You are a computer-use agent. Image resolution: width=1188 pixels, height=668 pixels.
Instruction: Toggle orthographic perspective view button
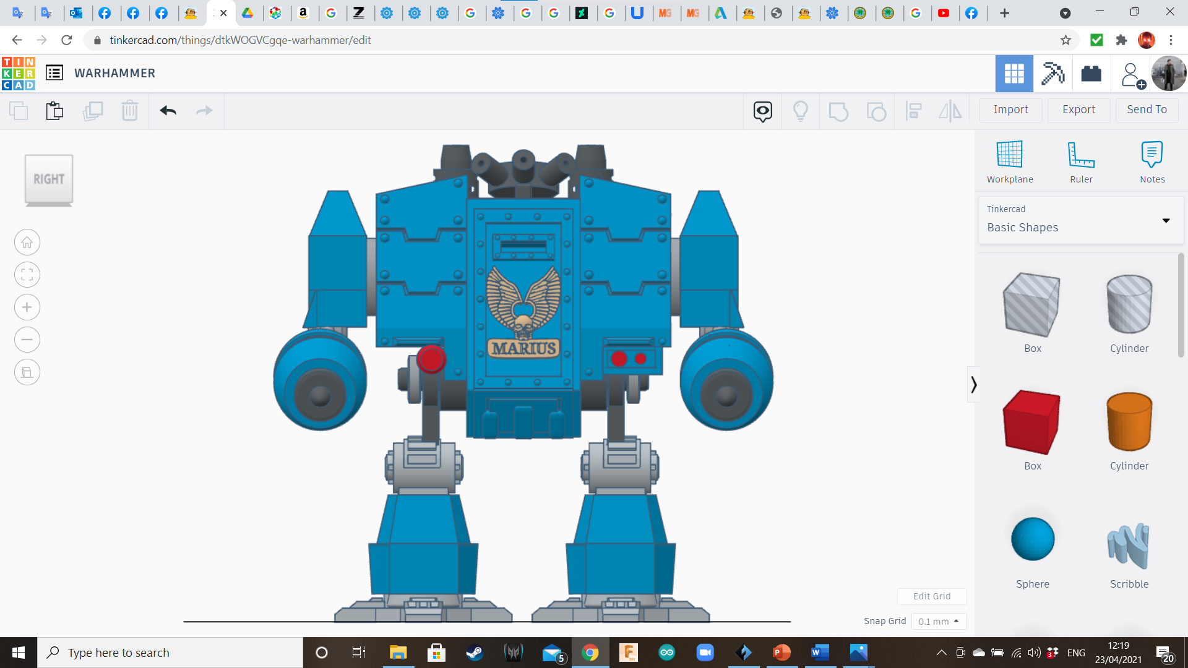click(27, 372)
